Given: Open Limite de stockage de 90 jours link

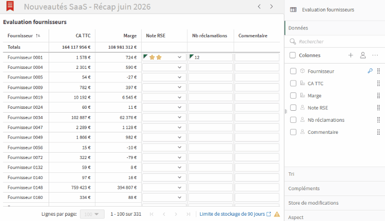Looking at the screenshot, I should [x=235, y=214].
